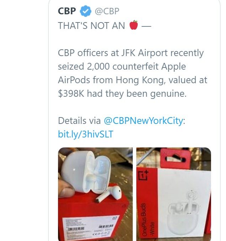
Task: View the left photo of the earbuds case
Action: (95, 194)
